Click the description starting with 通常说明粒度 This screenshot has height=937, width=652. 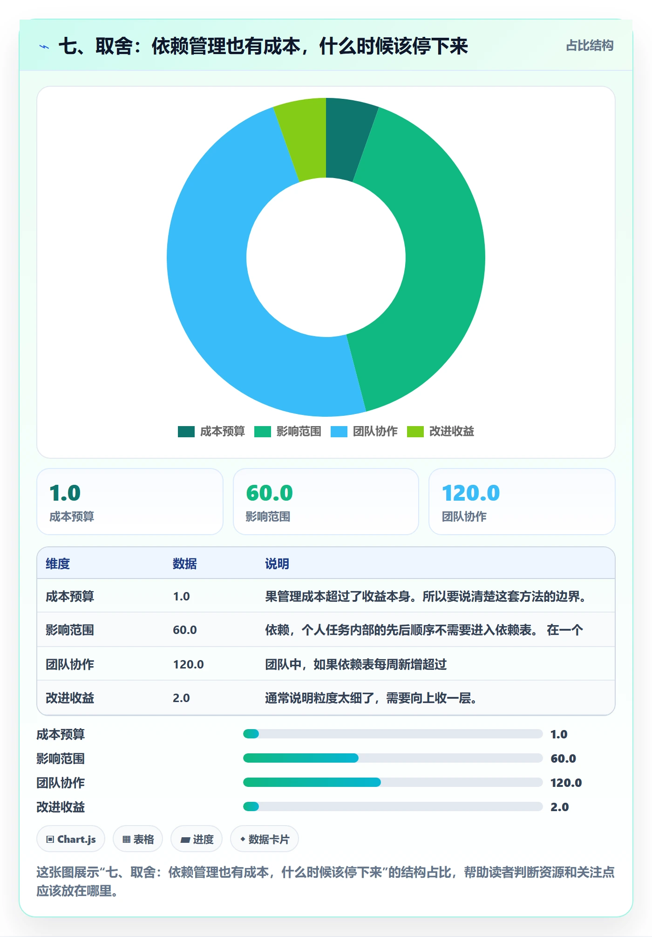point(371,698)
